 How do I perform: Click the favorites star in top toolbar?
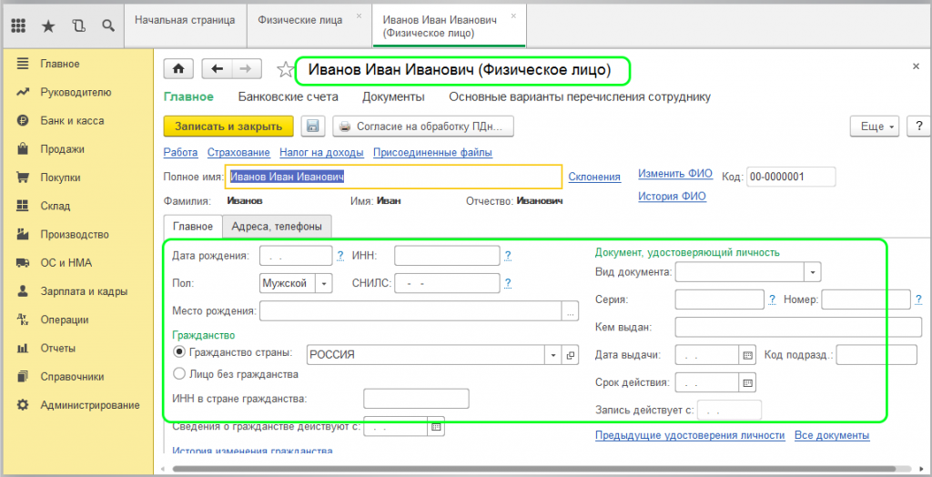tap(48, 25)
